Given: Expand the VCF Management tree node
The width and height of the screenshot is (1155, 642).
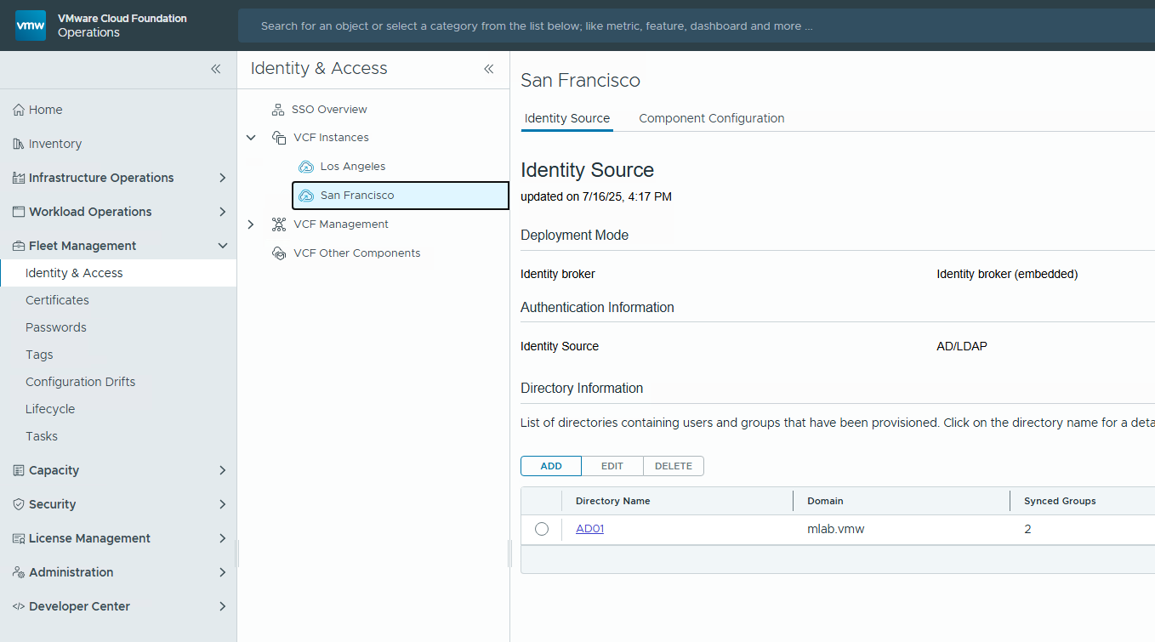Looking at the screenshot, I should (251, 224).
